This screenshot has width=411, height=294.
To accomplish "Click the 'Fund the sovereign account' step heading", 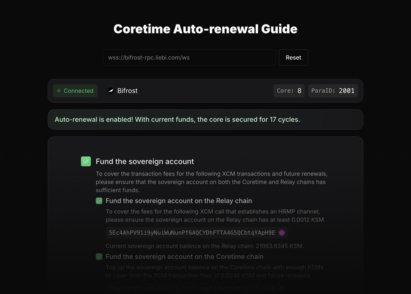I will click(145, 162).
